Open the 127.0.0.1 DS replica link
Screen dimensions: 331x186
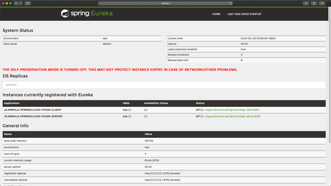[11, 85]
